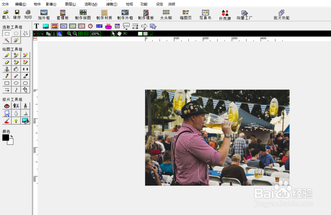Image resolution: width=331 pixels, height=215 pixels.
Task: Select the arrow line drawing tool
Action: (x=7, y=90)
